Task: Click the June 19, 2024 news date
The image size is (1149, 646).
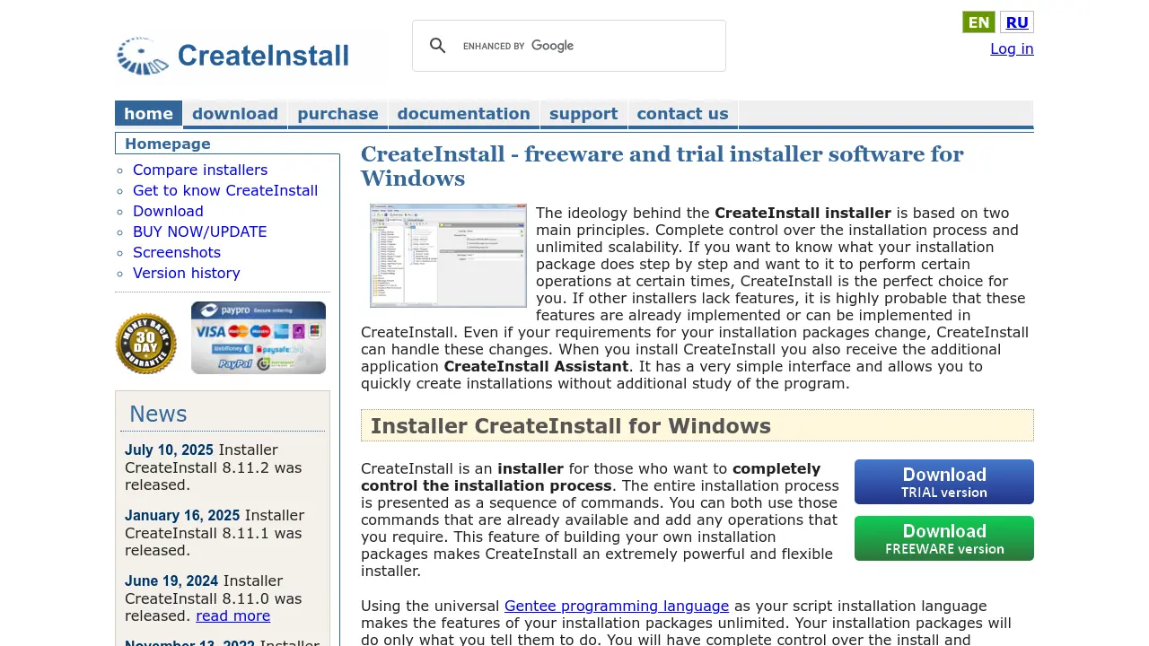Action: (x=171, y=581)
